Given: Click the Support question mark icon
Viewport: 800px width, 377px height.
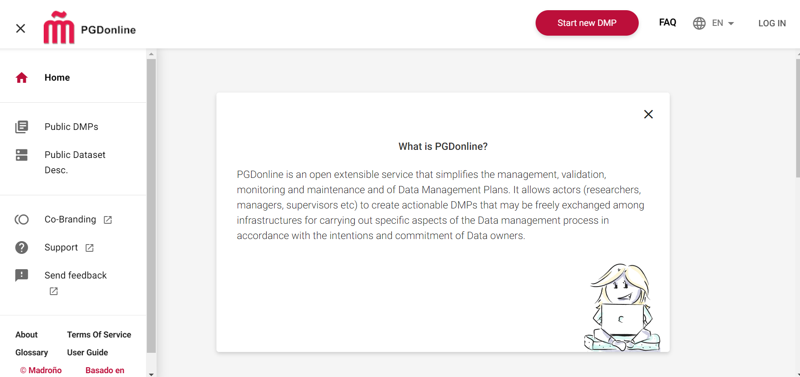Looking at the screenshot, I should click(22, 248).
